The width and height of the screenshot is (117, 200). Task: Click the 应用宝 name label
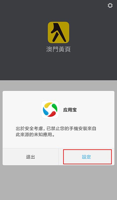coord(70,110)
